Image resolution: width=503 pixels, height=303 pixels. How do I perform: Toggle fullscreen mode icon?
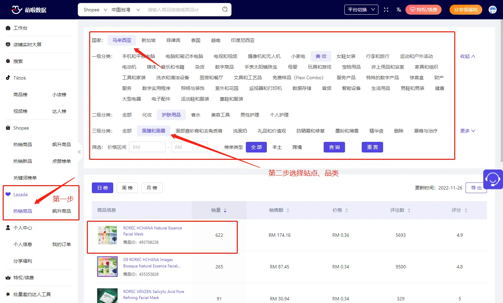pyautogui.click(x=386, y=10)
